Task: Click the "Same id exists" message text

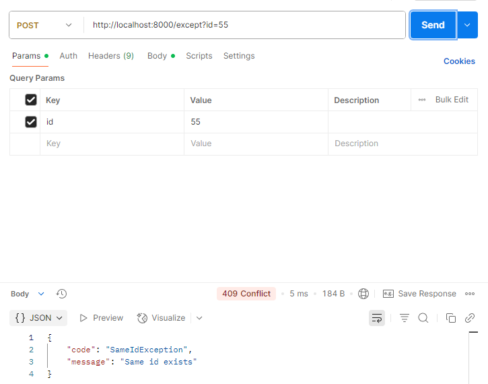Action: [x=158, y=362]
